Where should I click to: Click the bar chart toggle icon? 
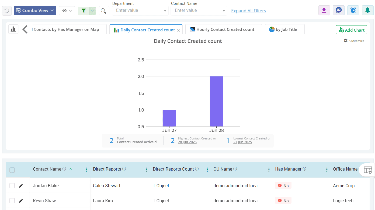(x=13, y=29)
